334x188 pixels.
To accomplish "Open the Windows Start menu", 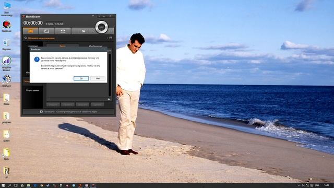I will [3, 185].
